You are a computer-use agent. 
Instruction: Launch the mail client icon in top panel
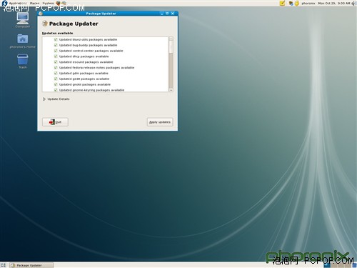point(64,3)
